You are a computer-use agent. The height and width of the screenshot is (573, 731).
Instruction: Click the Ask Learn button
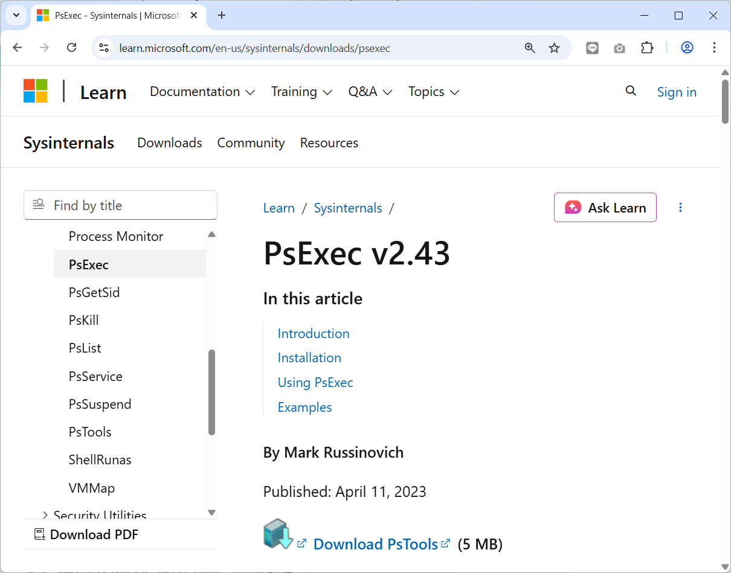[605, 208]
